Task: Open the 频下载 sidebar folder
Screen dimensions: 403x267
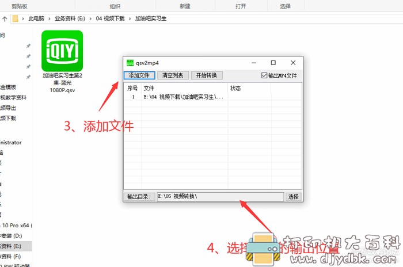Action: coord(8,118)
